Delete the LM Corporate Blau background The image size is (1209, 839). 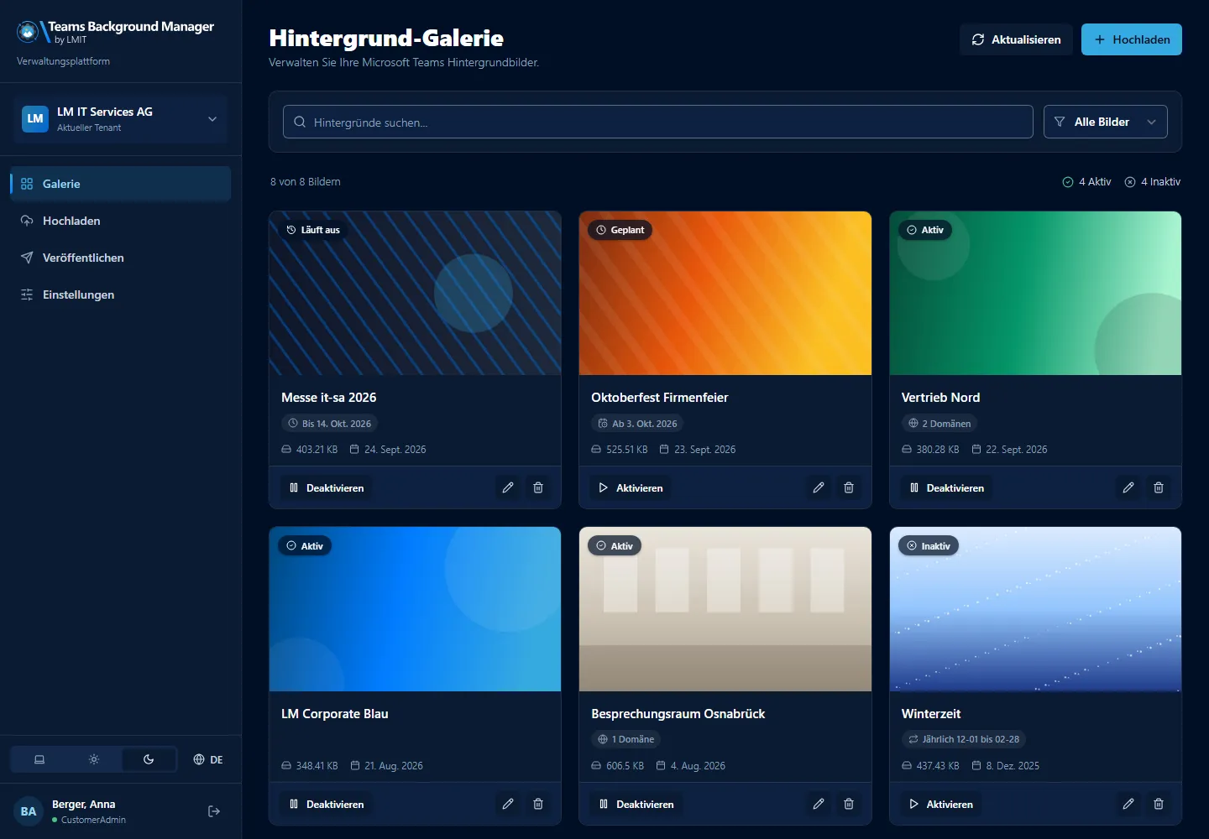(538, 804)
